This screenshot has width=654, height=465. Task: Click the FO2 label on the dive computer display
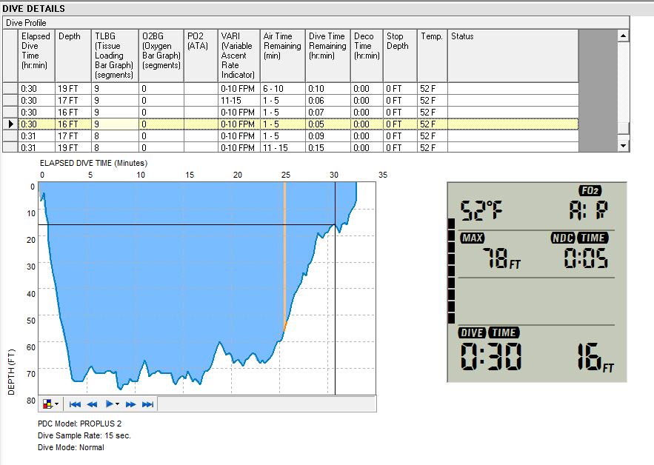[x=590, y=191]
